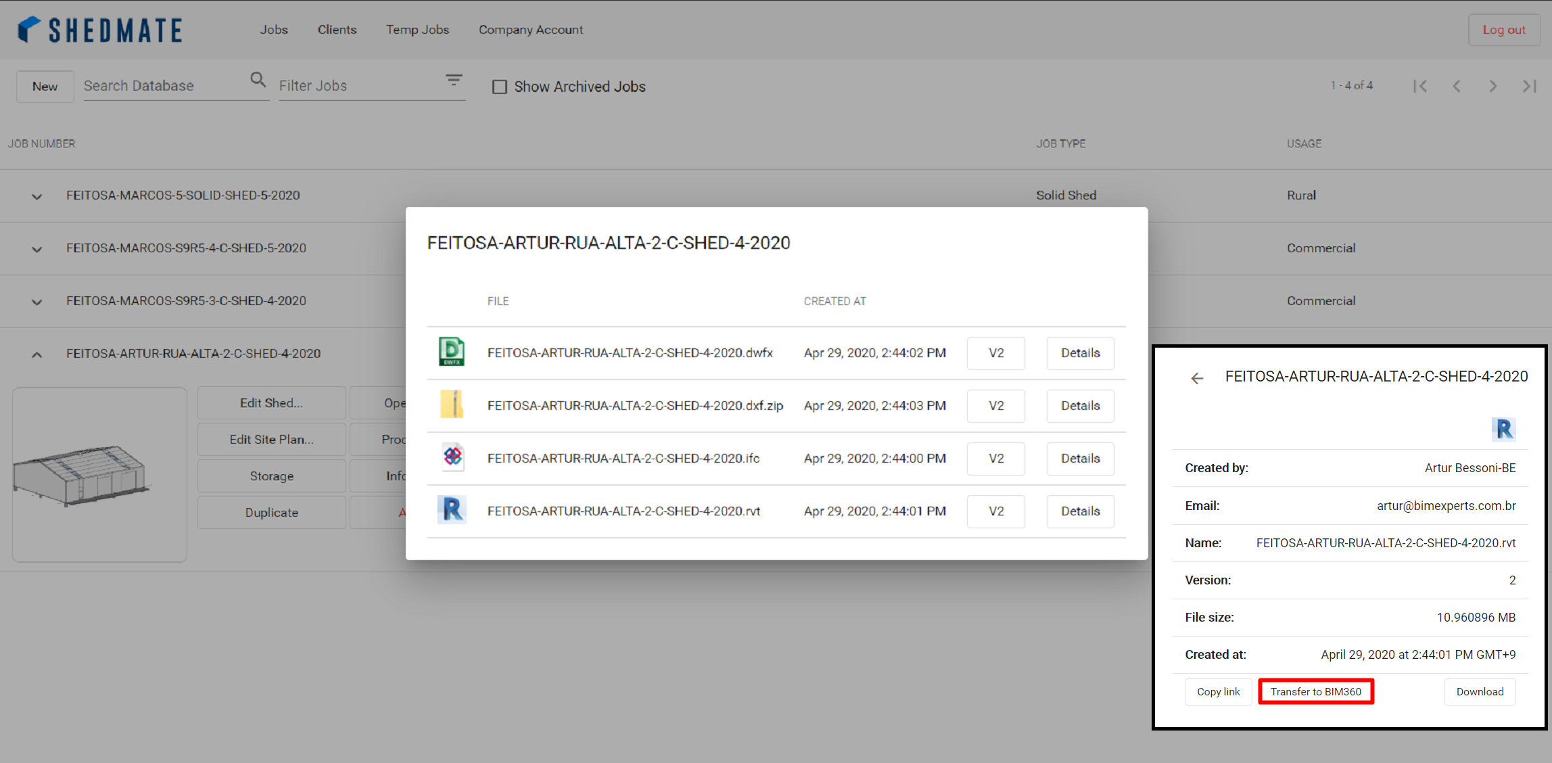
Task: Click Copy link in file detail panel
Action: pyautogui.click(x=1217, y=692)
